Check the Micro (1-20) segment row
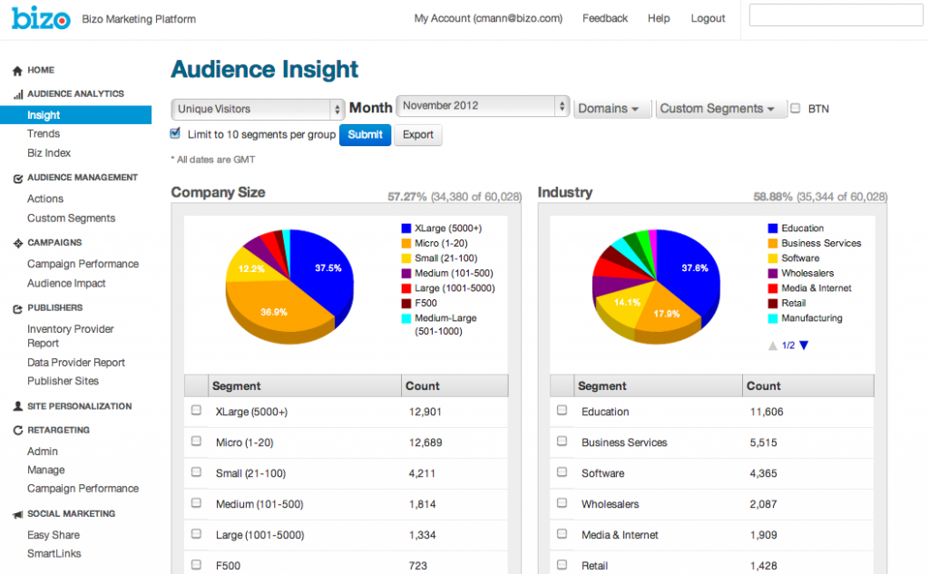929x574 pixels. (x=196, y=442)
